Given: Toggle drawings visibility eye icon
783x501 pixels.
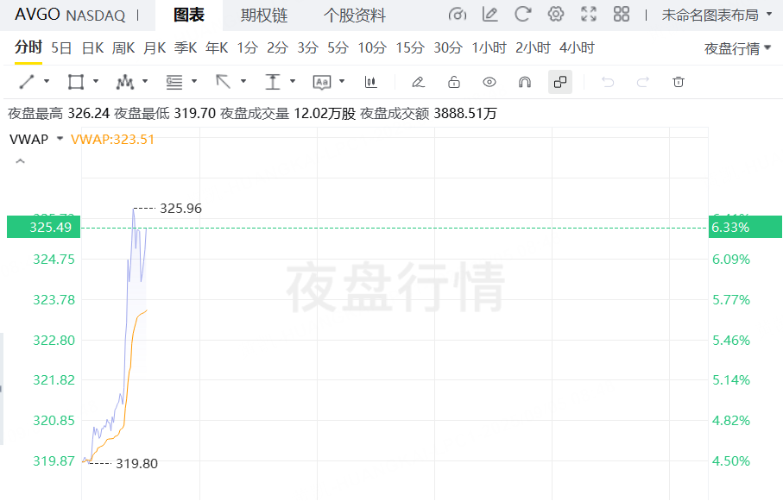Looking at the screenshot, I should (489, 82).
